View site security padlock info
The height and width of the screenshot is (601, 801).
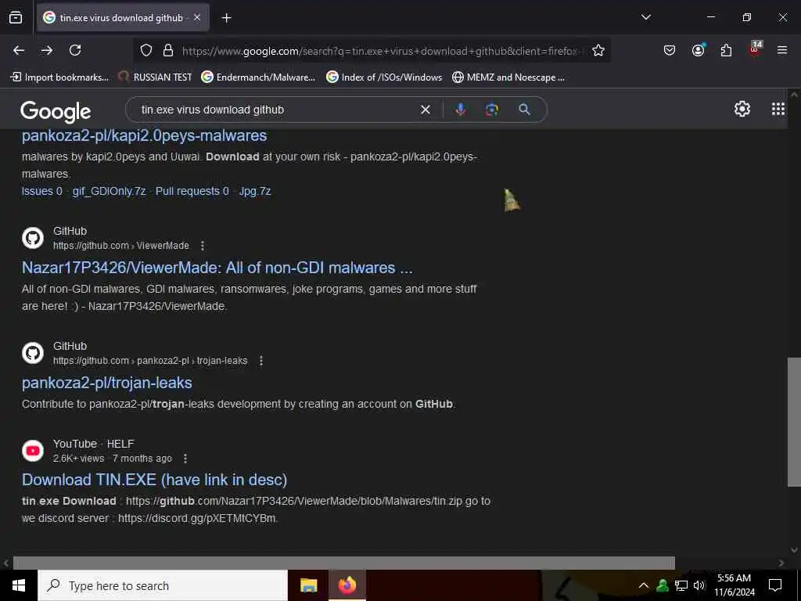168,51
